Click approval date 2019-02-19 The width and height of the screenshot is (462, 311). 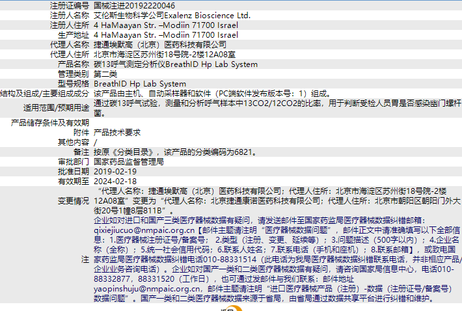point(115,171)
